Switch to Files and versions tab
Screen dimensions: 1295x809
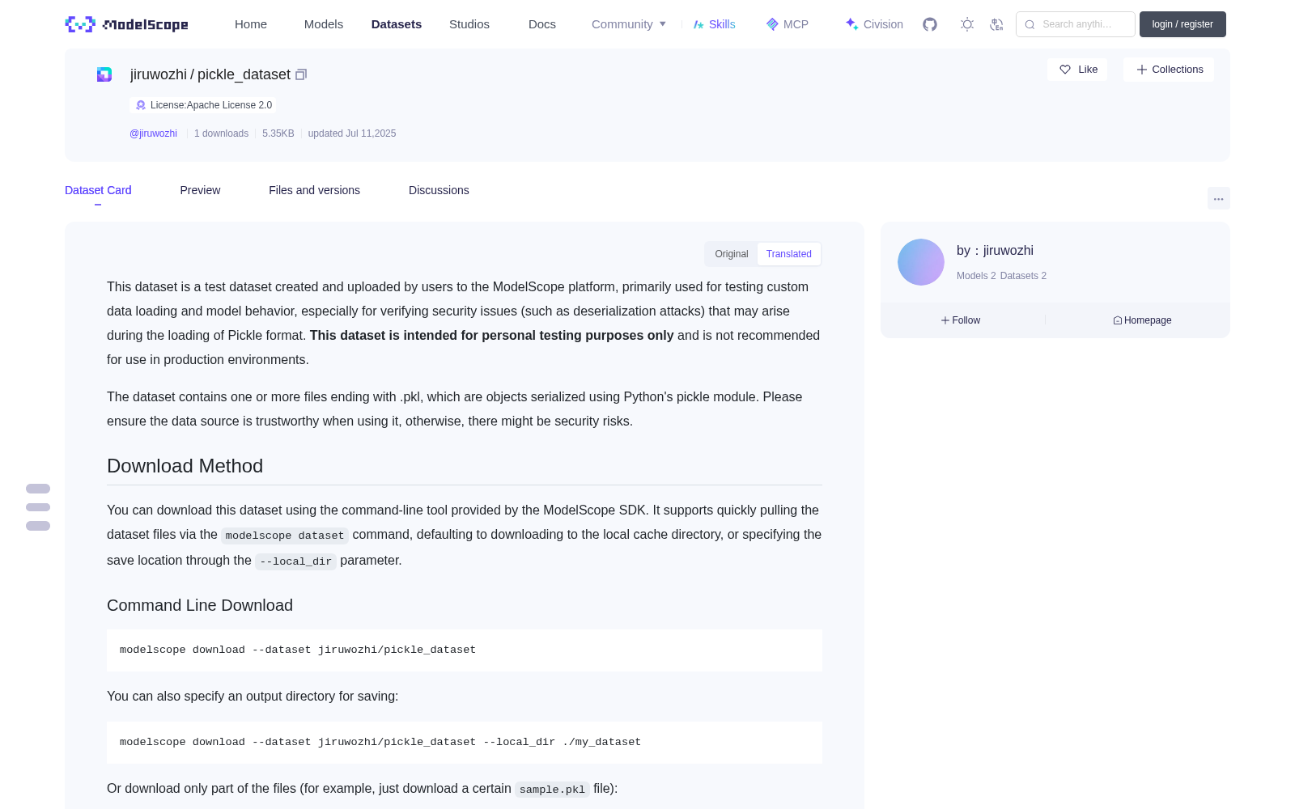click(x=314, y=190)
